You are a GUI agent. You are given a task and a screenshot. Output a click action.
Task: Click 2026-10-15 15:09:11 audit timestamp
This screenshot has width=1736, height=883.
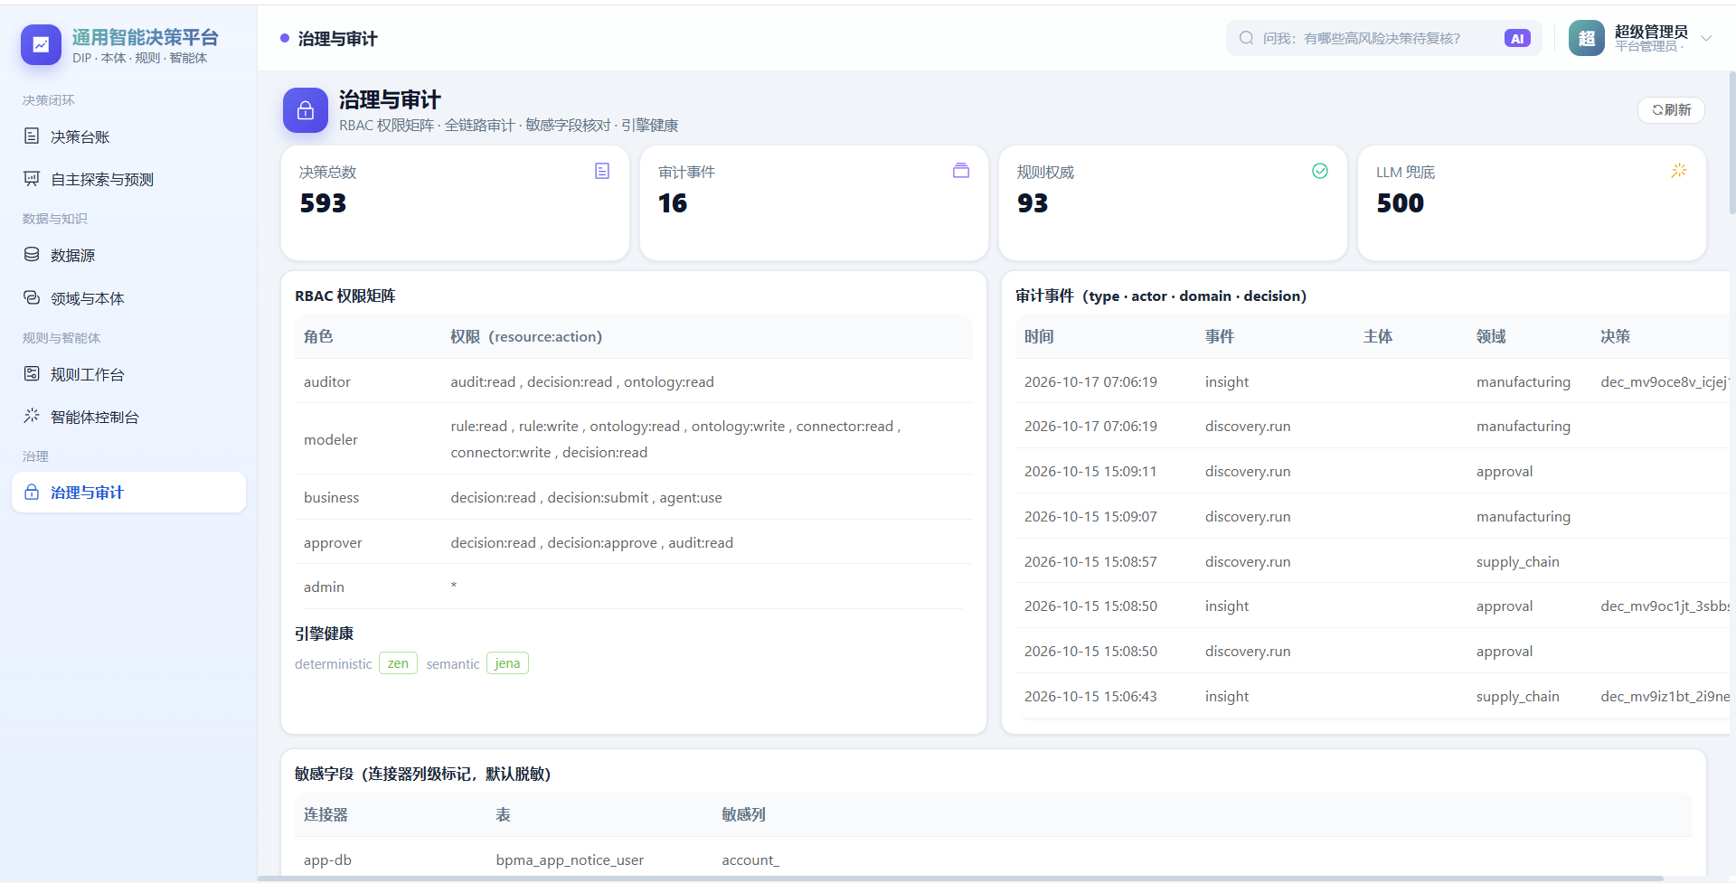coord(1090,471)
